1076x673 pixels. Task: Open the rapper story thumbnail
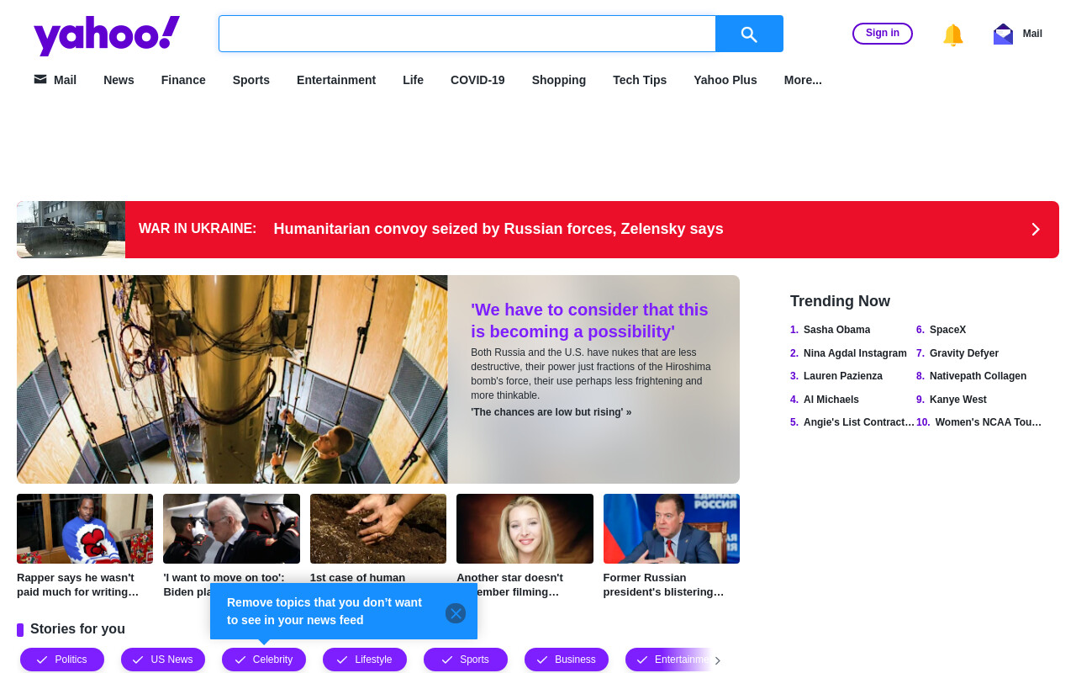pyautogui.click(x=85, y=528)
